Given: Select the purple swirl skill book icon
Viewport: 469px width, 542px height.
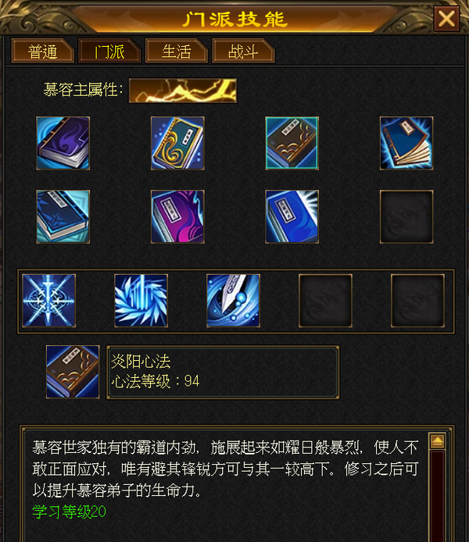Looking at the screenshot, I should 63,143.
